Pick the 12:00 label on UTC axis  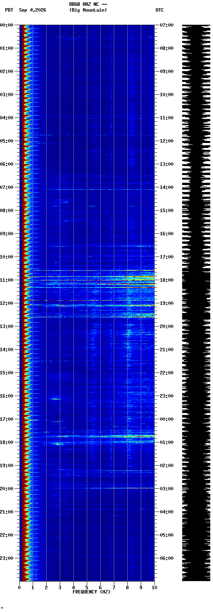click(x=167, y=141)
